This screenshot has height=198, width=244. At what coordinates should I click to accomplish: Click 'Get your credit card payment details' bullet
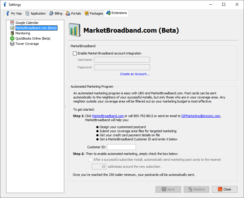pos(130,135)
